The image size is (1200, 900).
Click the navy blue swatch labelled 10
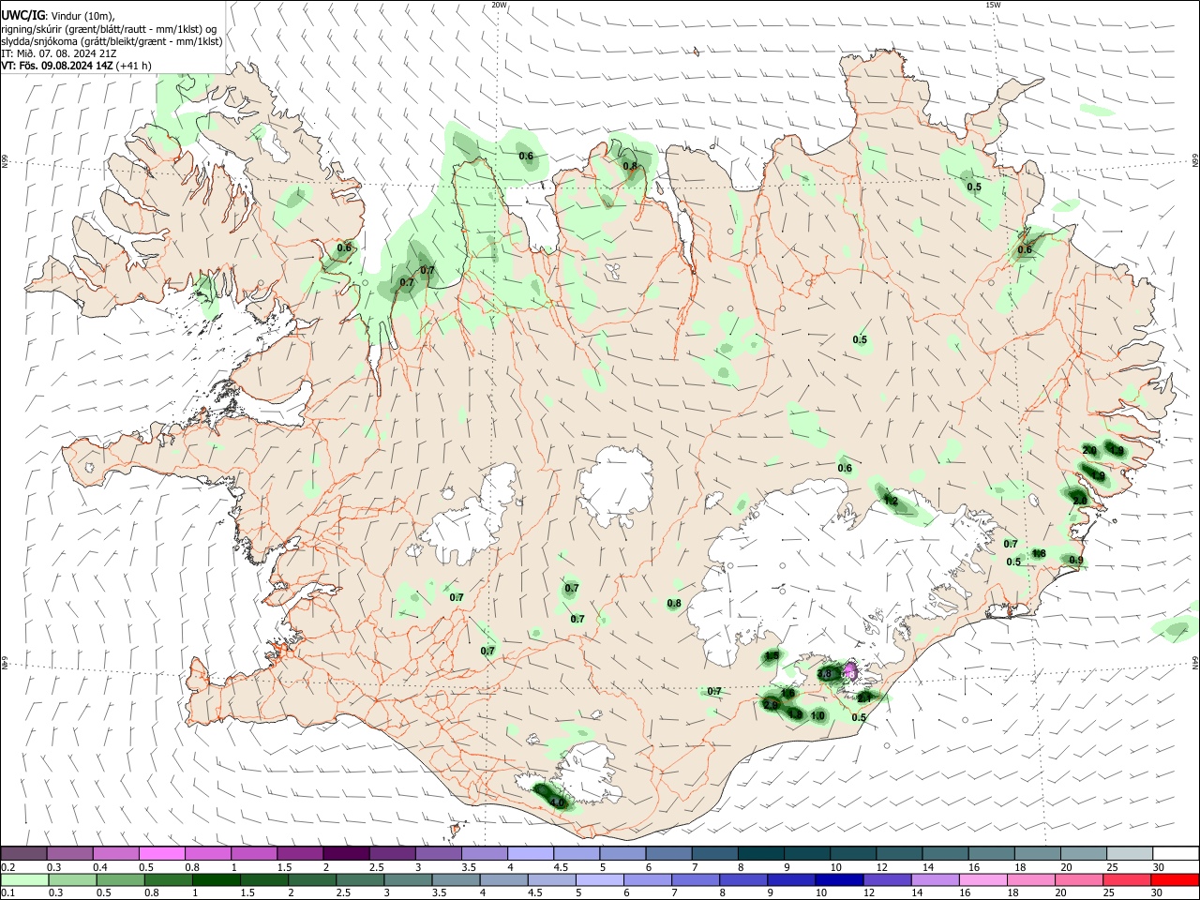[840, 879]
